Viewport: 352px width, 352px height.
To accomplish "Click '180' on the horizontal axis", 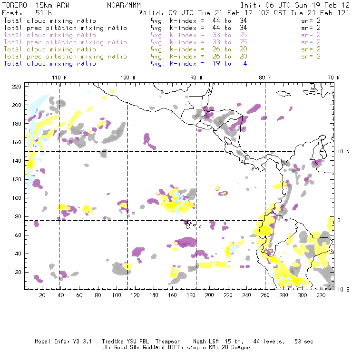I will [191, 295].
